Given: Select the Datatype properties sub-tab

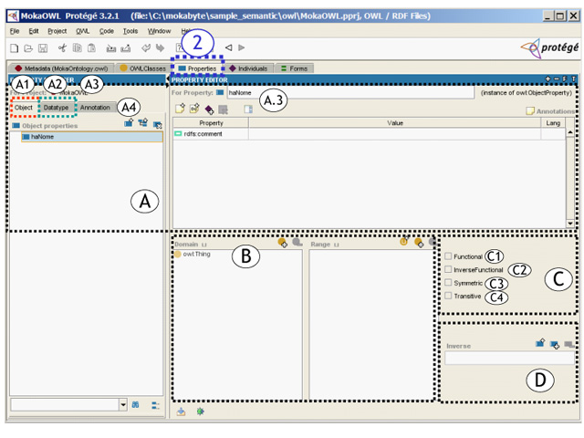Looking at the screenshot, I should tap(57, 108).
